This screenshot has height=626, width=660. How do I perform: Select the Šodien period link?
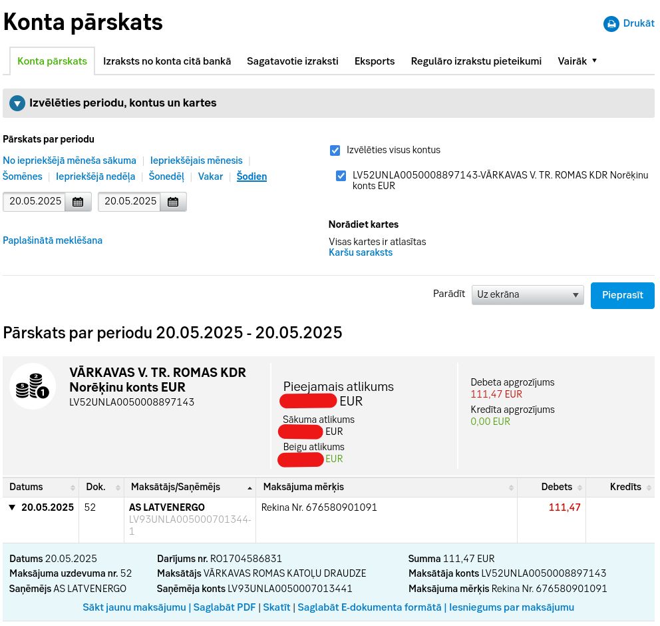click(251, 176)
